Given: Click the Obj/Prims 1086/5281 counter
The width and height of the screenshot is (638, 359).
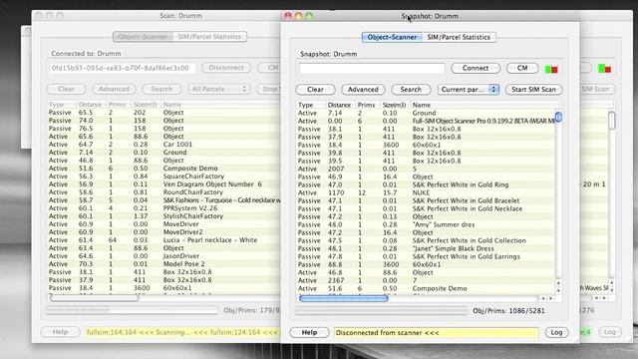Looking at the screenshot, I should [508, 311].
